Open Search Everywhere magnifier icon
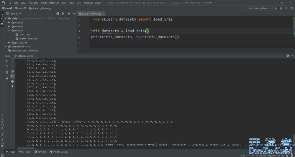 click(292, 8)
